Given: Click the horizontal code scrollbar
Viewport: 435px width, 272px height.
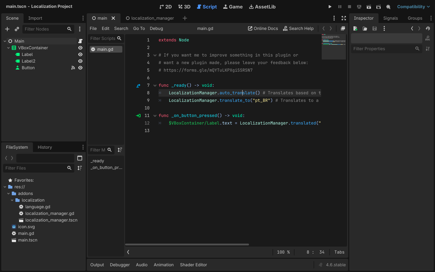Looking at the screenshot, I should pyautogui.click(x=187, y=244).
